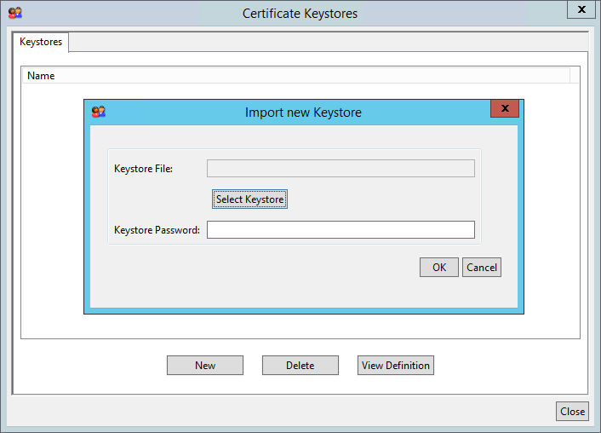Click the Certificate Keystores window icon
This screenshot has width=601, height=433.
[14, 13]
